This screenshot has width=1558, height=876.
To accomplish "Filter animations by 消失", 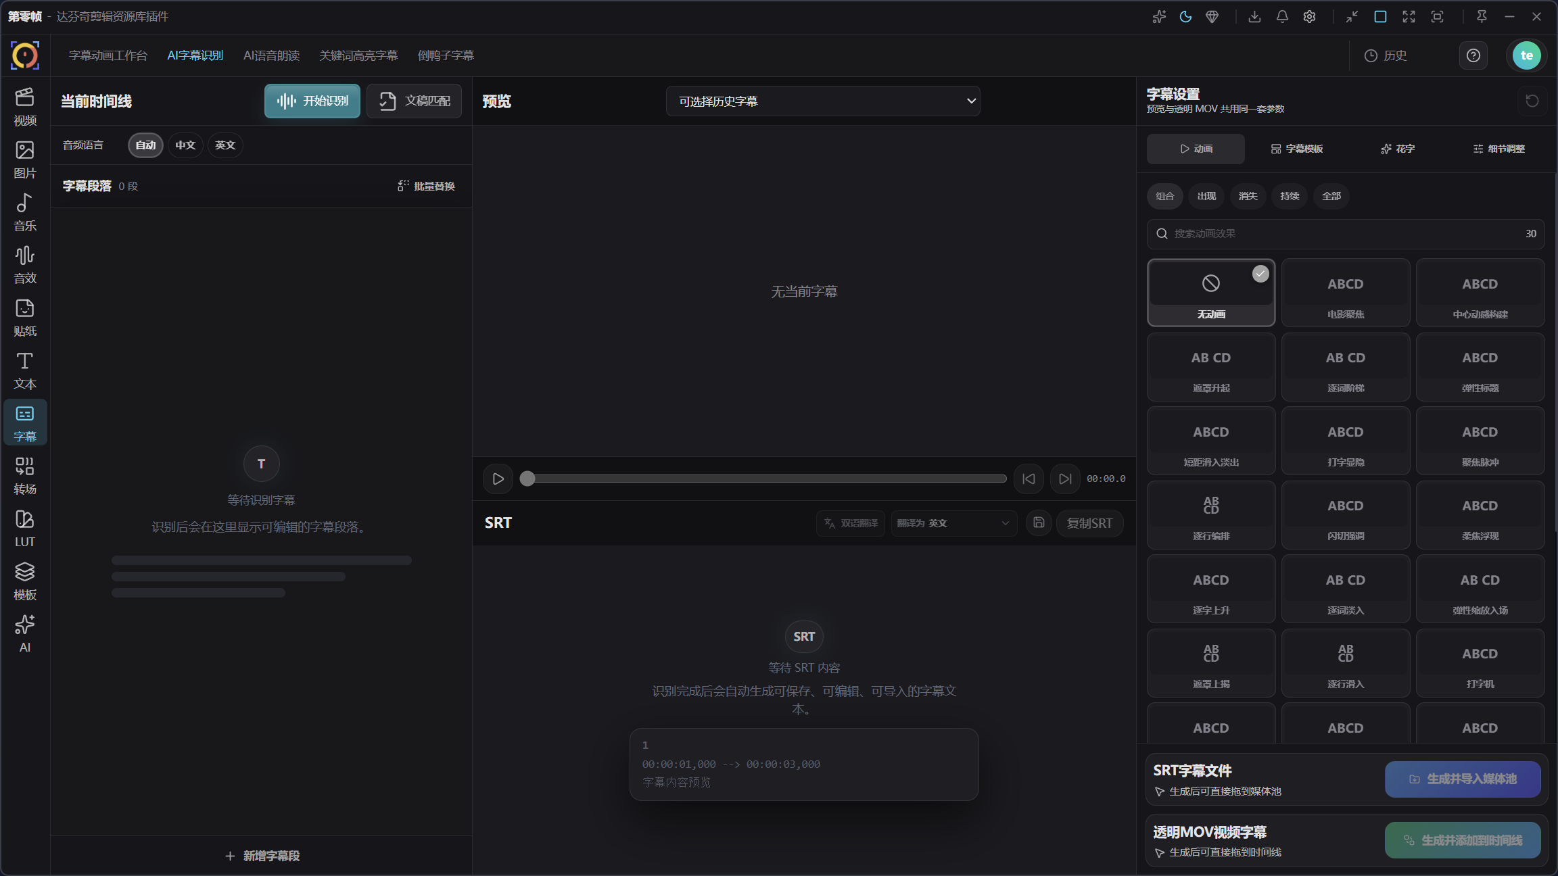I will 1248,196.
